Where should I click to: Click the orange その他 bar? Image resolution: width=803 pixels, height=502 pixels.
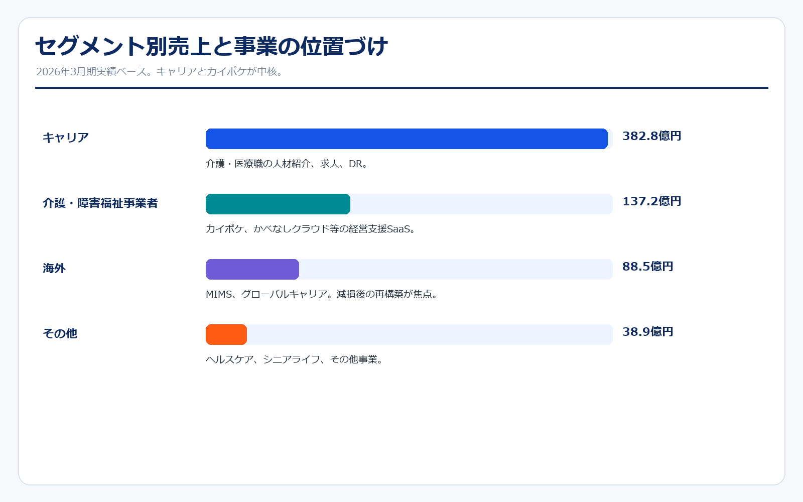pyautogui.click(x=226, y=334)
